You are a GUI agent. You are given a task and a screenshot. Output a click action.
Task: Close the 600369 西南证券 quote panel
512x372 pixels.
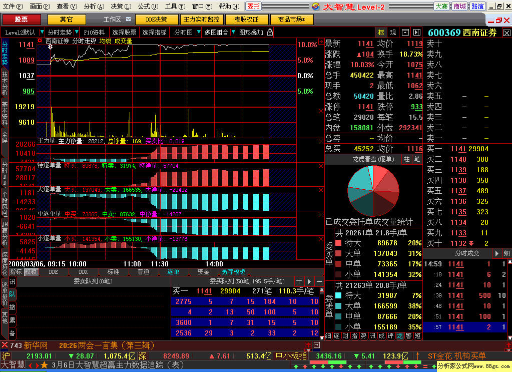[x=506, y=33]
